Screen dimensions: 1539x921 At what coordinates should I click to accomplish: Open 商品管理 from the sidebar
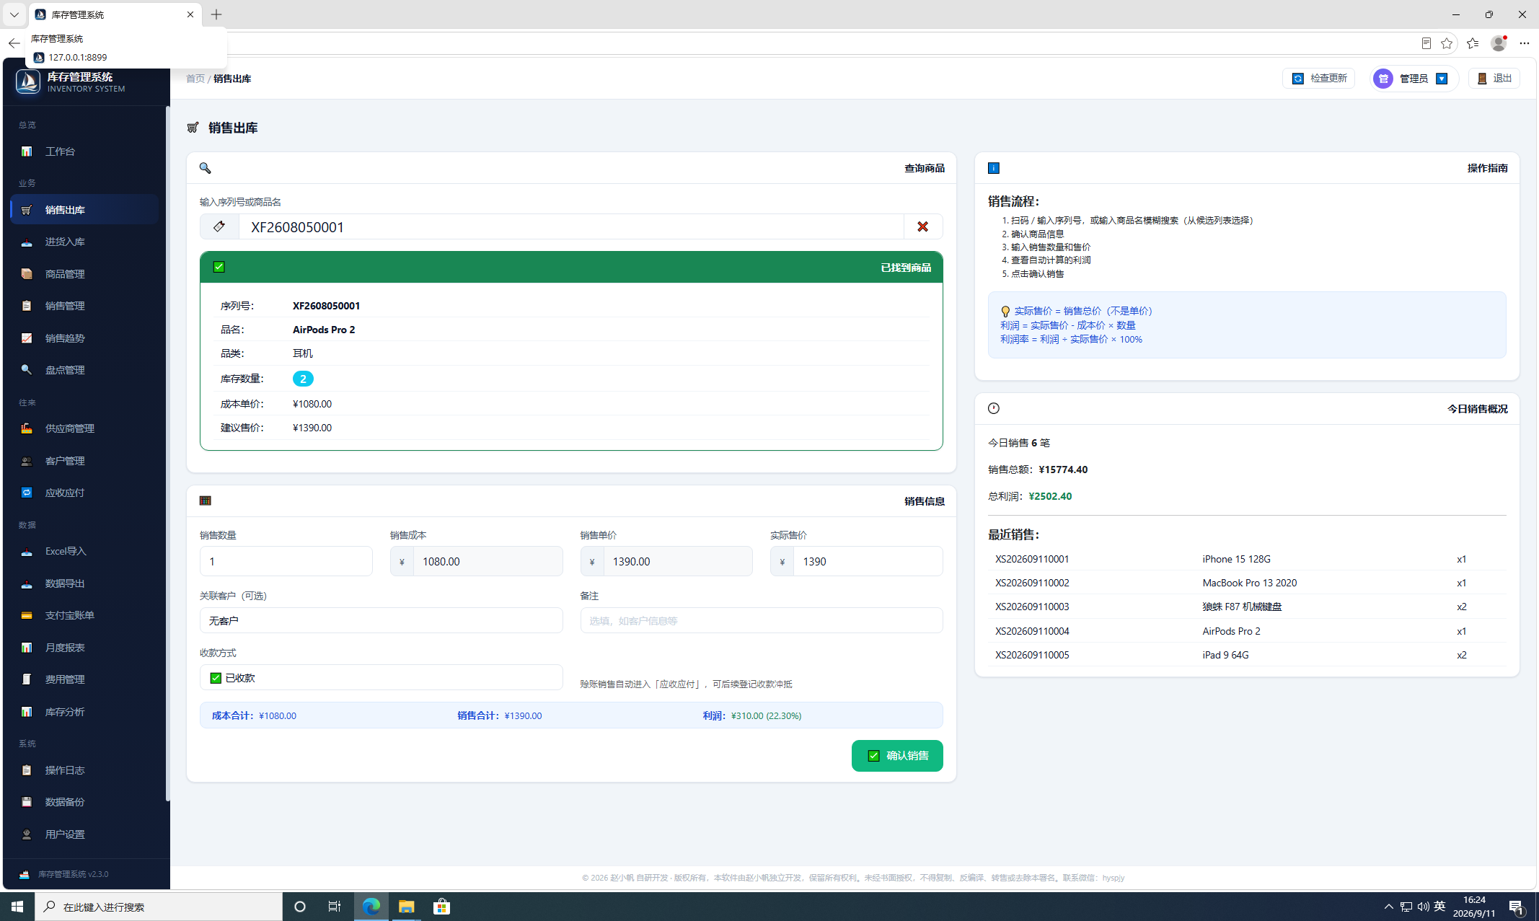(x=84, y=274)
